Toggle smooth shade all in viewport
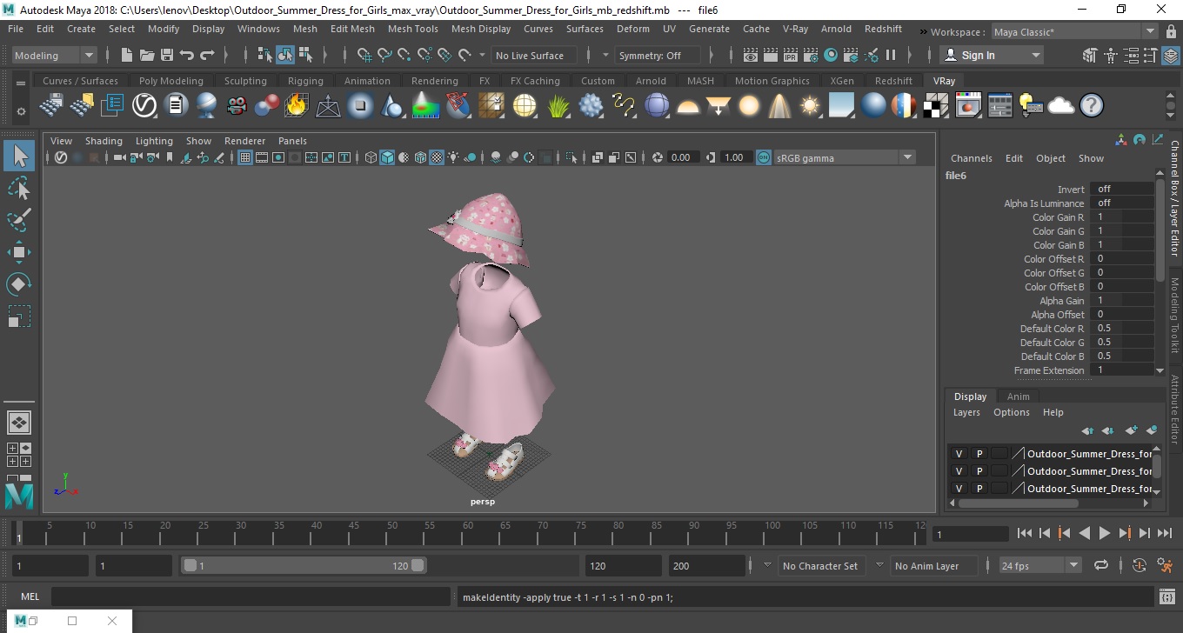Viewport: 1183px width, 633px height. point(387,157)
